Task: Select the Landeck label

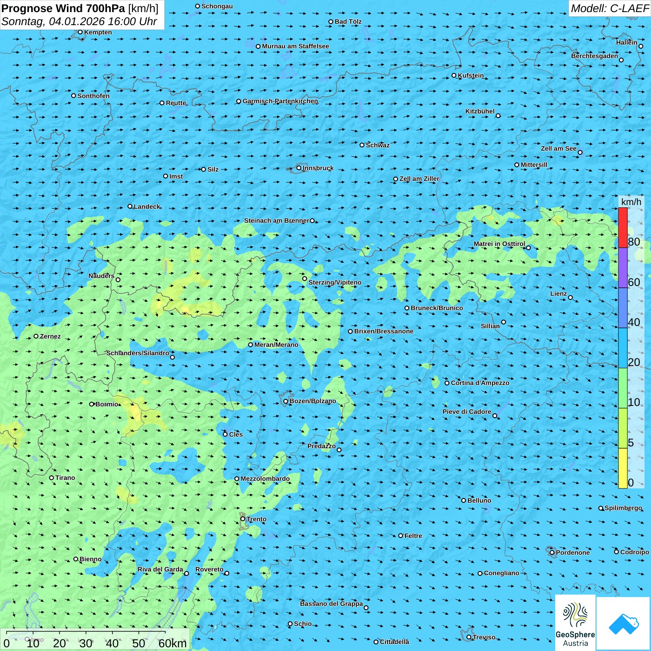Action: (x=147, y=206)
